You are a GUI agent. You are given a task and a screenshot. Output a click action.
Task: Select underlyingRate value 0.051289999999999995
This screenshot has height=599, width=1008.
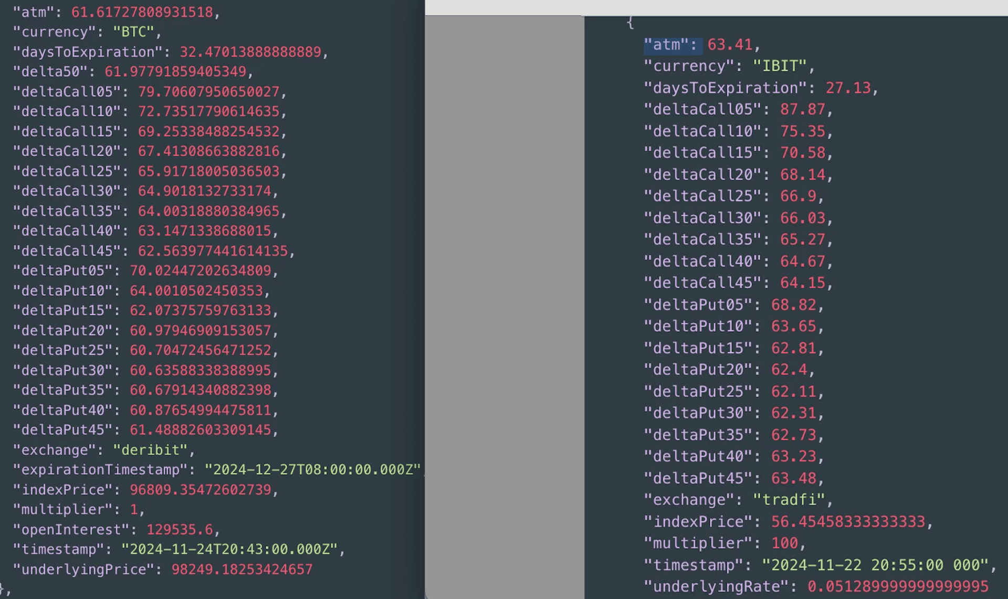coord(898,587)
